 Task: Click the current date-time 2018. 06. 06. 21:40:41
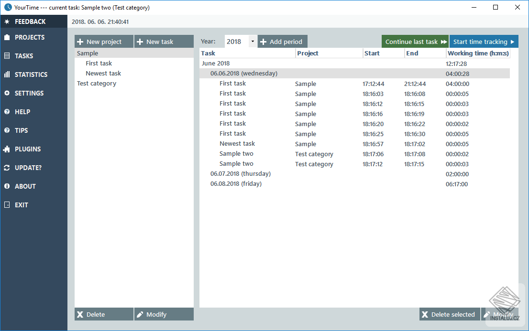tap(100, 22)
